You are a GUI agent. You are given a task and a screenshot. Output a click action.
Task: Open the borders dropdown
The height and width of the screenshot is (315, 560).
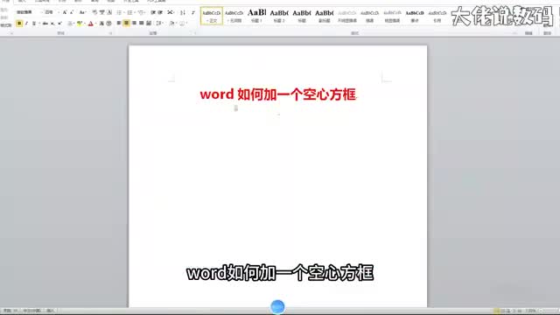[183, 24]
